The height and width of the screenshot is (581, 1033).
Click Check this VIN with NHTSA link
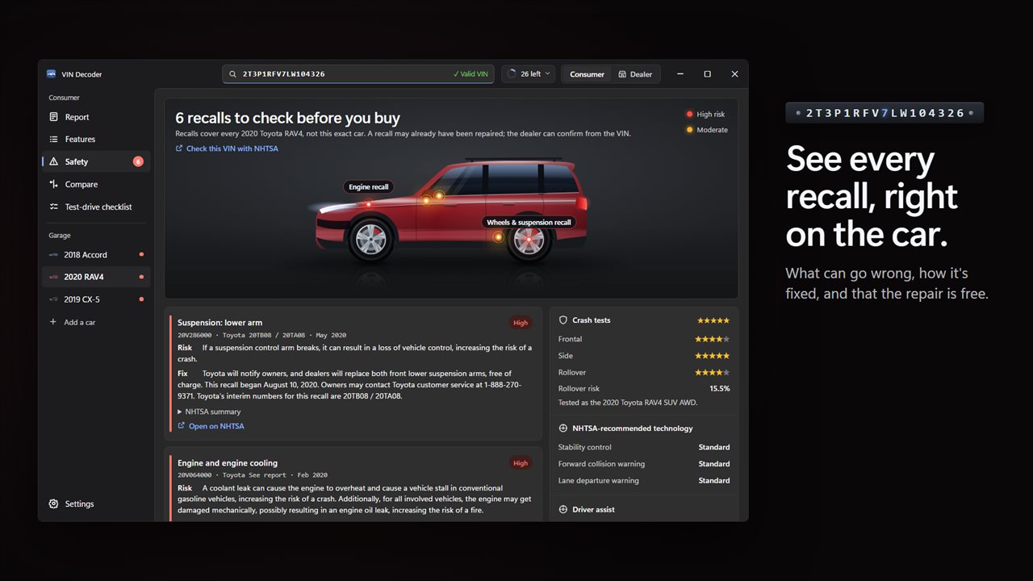click(x=227, y=148)
